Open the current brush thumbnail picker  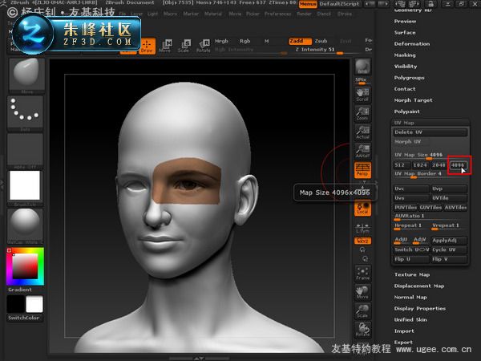(26, 75)
